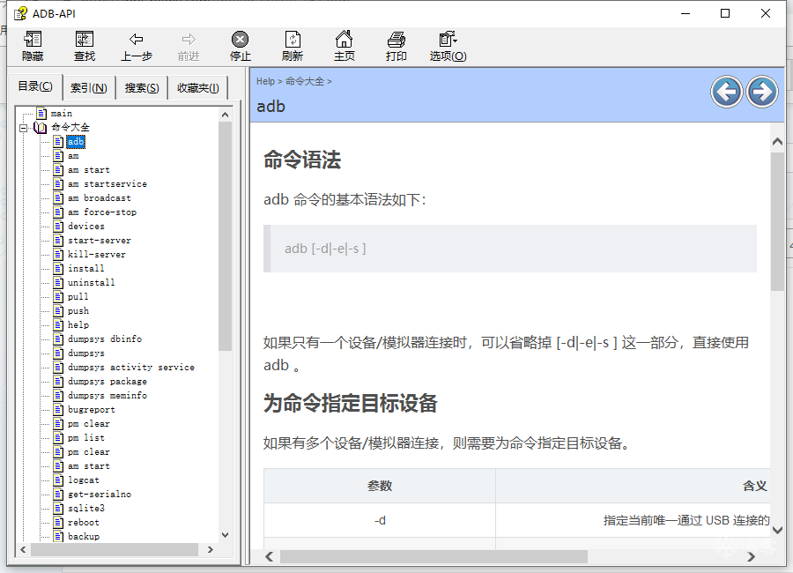This screenshot has height=573, width=793.
Task: Click tree panel scroll right arrow
Action: 211,550
